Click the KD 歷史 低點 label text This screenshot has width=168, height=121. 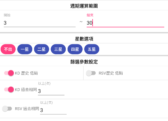(x=26, y=73)
